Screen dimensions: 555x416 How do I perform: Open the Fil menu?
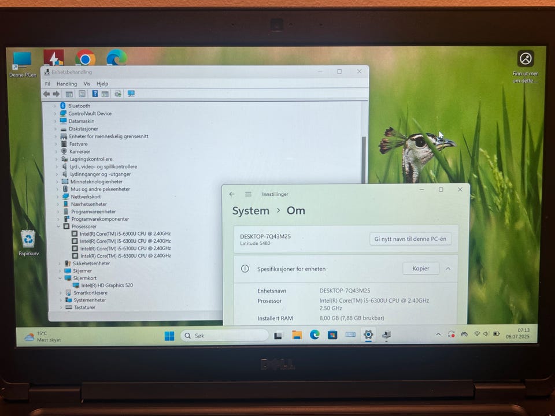(x=48, y=84)
